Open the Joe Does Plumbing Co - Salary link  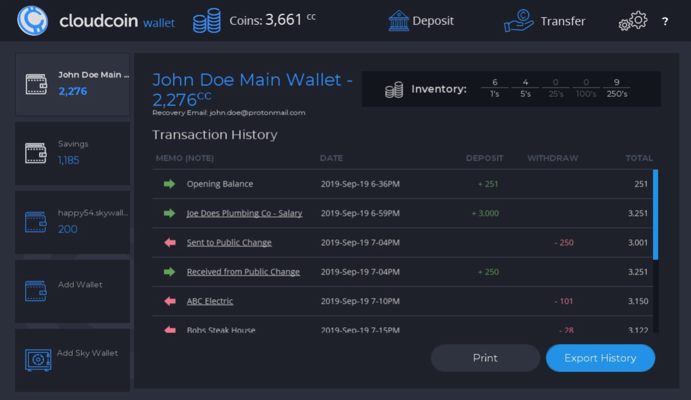[245, 214]
